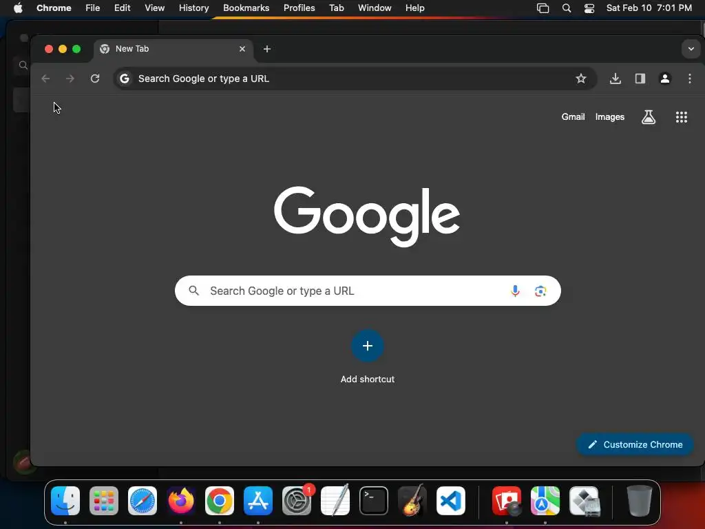
Task: Open the Bookmarks menu
Action: tap(246, 8)
